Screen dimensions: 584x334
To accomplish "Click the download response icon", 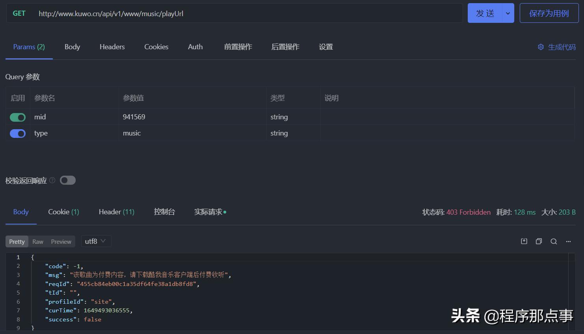I will [x=524, y=241].
